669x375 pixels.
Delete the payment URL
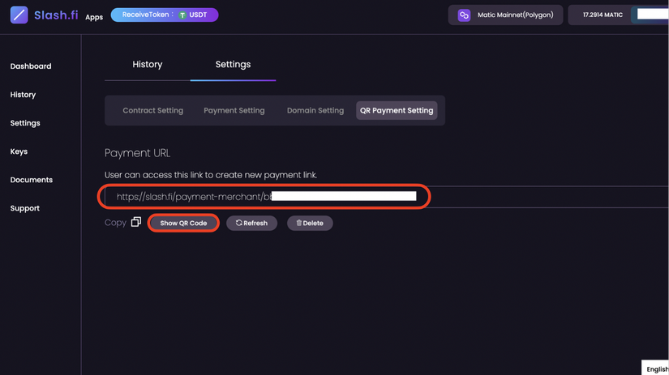(310, 223)
